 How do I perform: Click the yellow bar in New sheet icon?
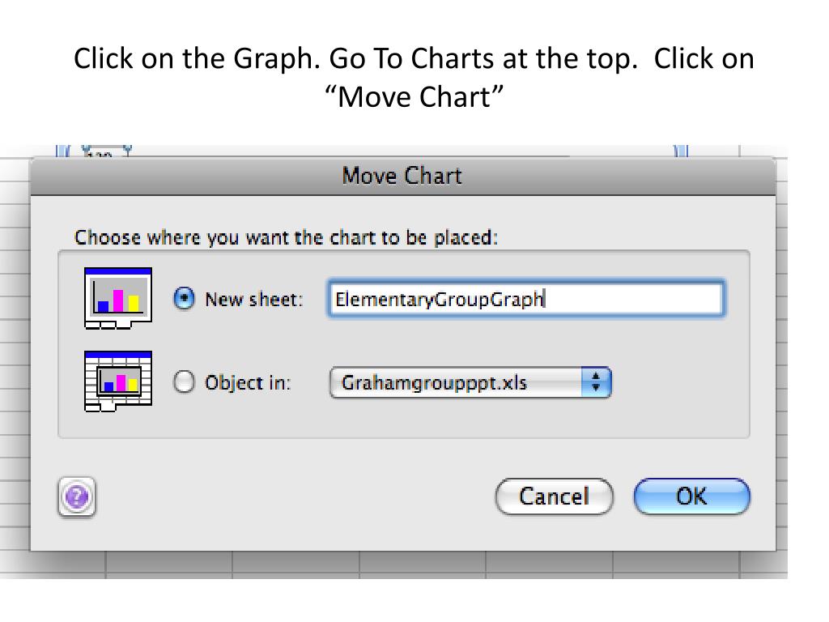coord(134,304)
